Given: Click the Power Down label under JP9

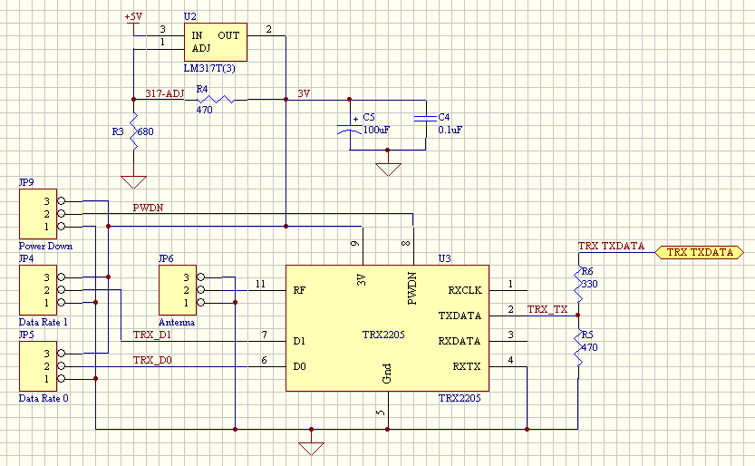Looking at the screenshot, I should 45,246.
